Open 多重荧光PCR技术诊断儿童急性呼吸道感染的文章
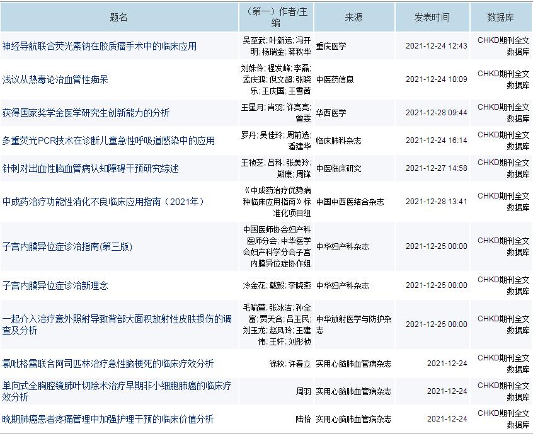This screenshot has width=533, height=436. 109,141
